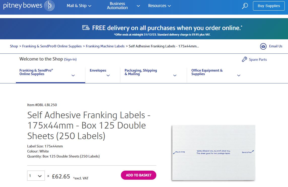Open the Resources dropdown menu
Image resolution: width=288 pixels, height=187 pixels.
click(x=159, y=6)
